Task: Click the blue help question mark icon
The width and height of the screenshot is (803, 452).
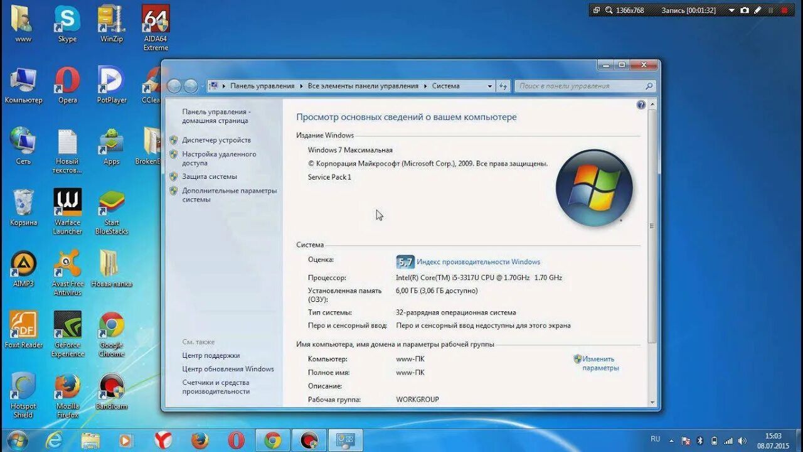Action: click(641, 105)
